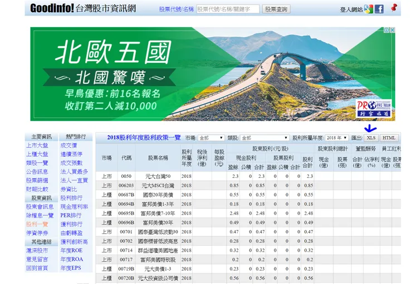Export table with HTML button
The width and height of the screenshot is (412, 284).
tap(389, 138)
